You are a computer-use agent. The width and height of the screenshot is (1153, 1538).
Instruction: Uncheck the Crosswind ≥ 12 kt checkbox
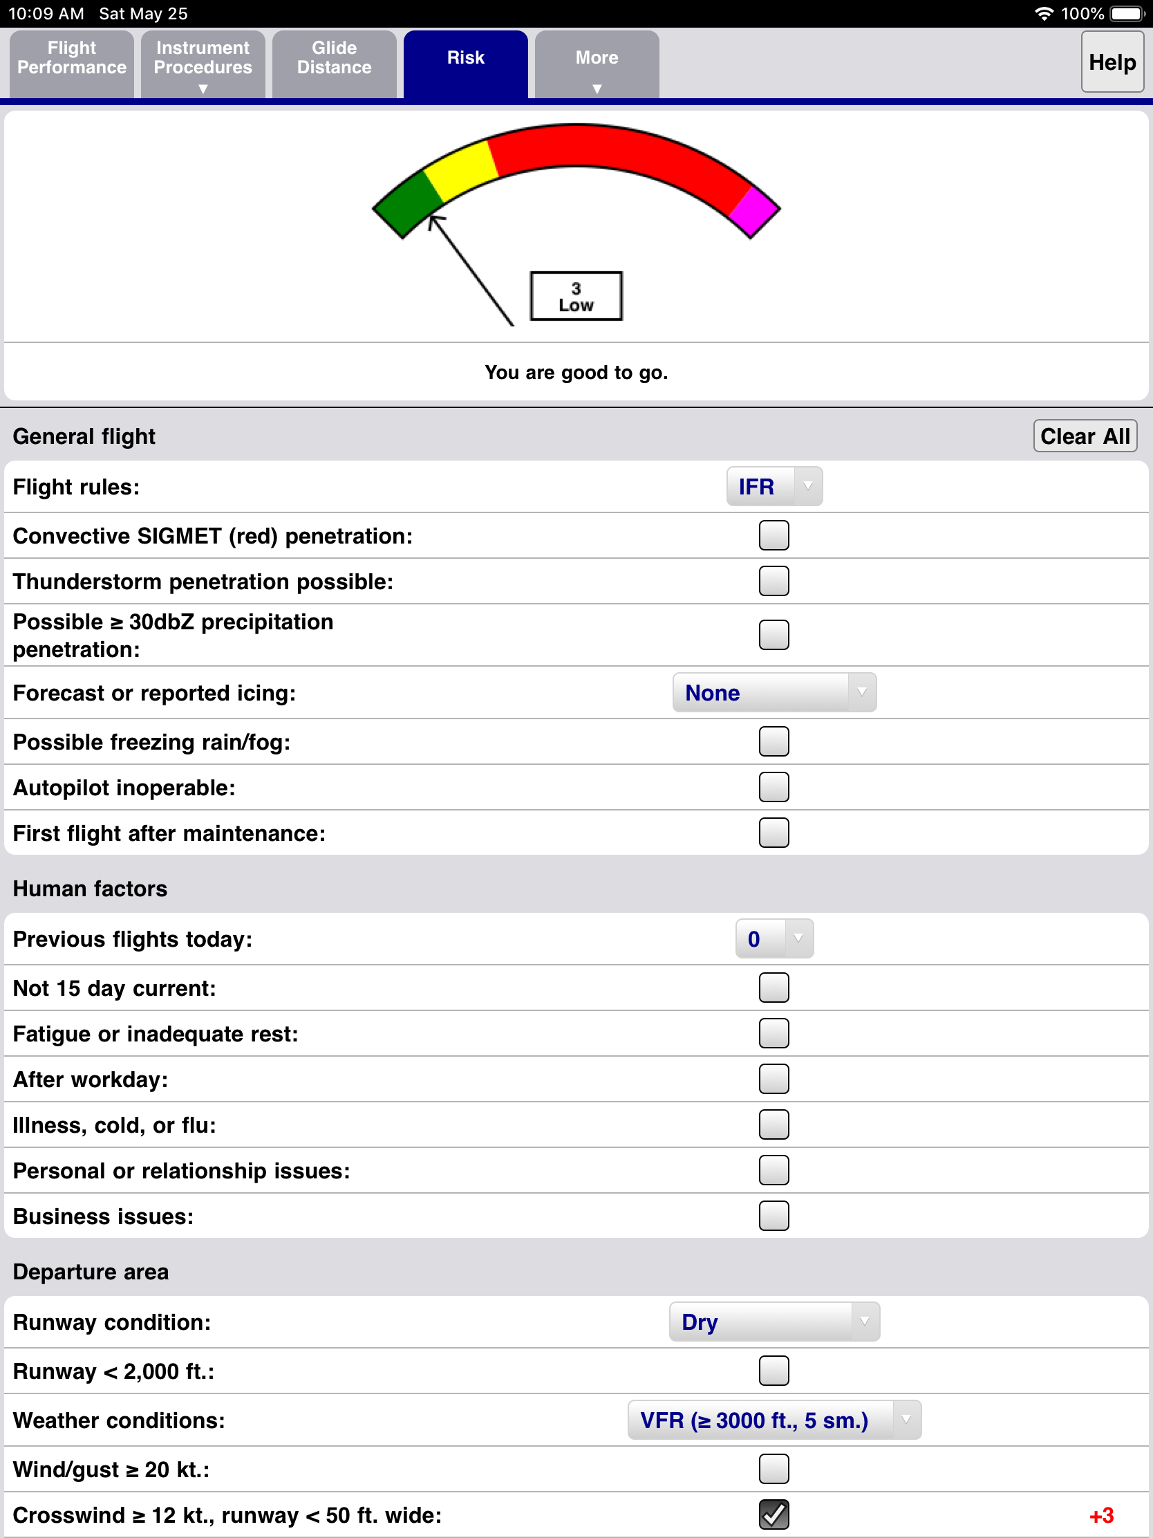click(774, 1514)
